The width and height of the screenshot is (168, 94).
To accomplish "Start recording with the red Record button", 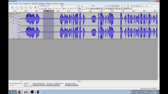I will point(35,7).
